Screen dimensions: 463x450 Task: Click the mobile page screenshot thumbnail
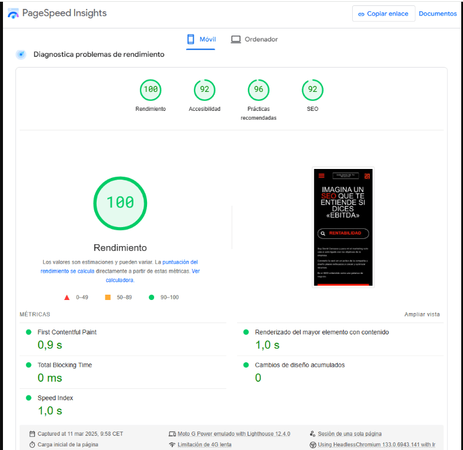pyautogui.click(x=343, y=227)
